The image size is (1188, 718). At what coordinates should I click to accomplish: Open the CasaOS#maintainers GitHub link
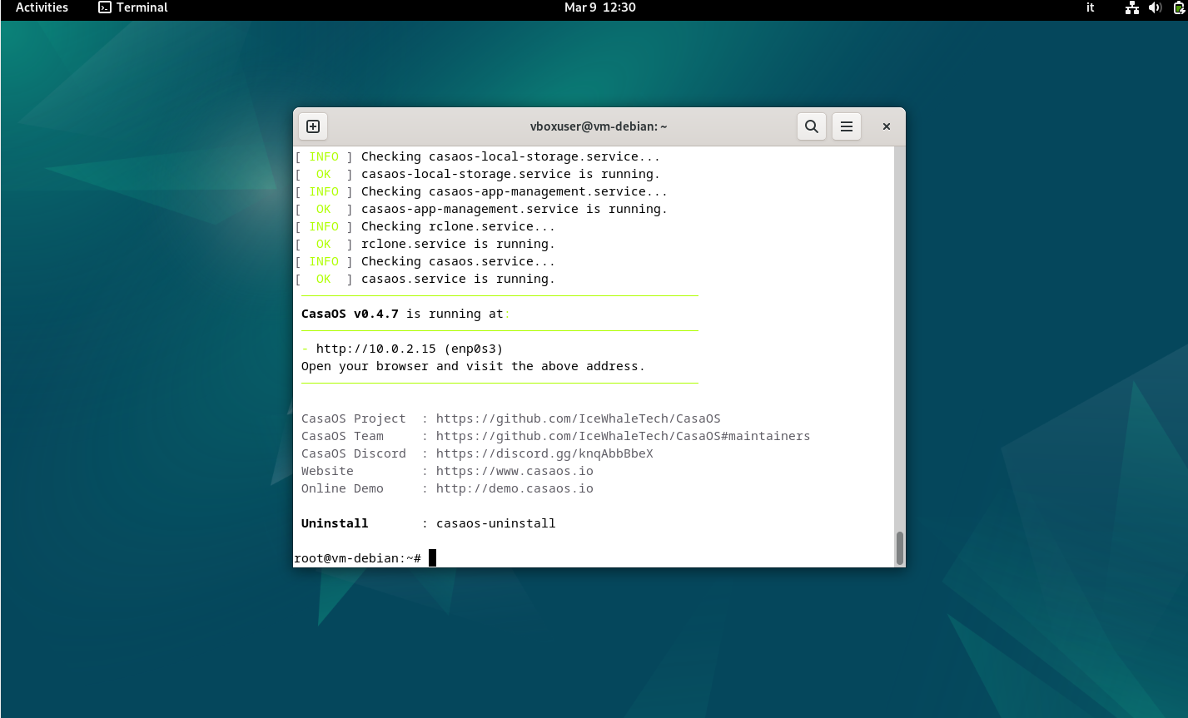(623, 436)
